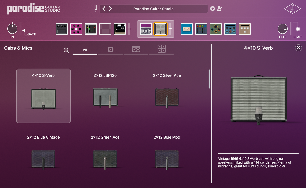
Task: Open the search magnifier in Cabs & Mics
Action: 66,50
